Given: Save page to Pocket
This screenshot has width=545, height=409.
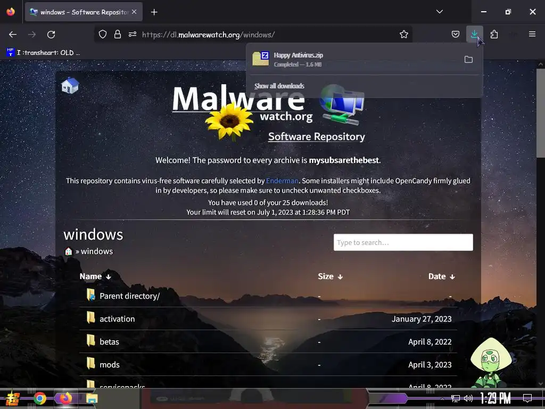Looking at the screenshot, I should tap(456, 34).
